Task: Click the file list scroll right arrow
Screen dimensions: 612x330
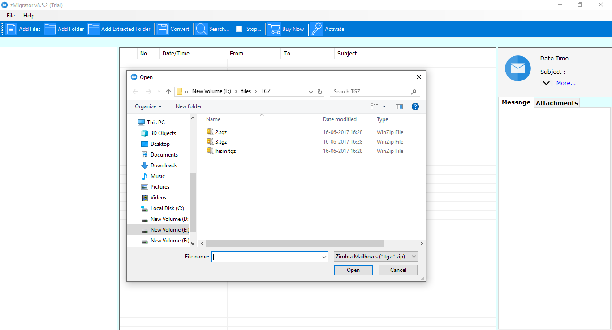Action: coord(422,244)
